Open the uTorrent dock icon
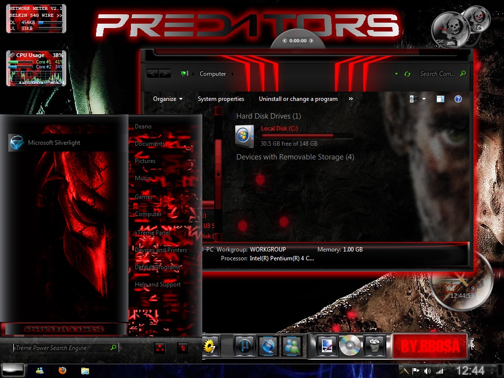 coord(245,346)
